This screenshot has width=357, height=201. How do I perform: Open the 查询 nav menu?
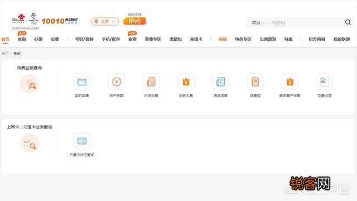pyautogui.click(x=22, y=39)
